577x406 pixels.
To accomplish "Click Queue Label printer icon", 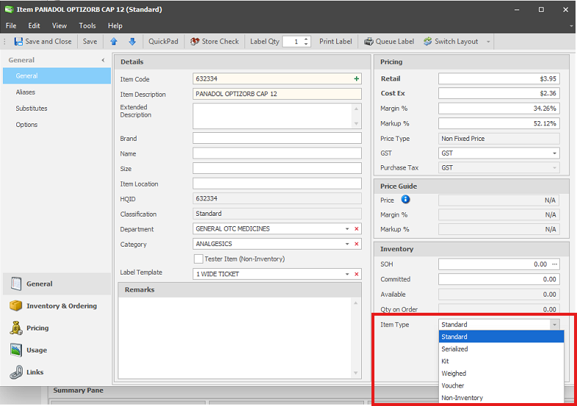I will click(x=369, y=42).
